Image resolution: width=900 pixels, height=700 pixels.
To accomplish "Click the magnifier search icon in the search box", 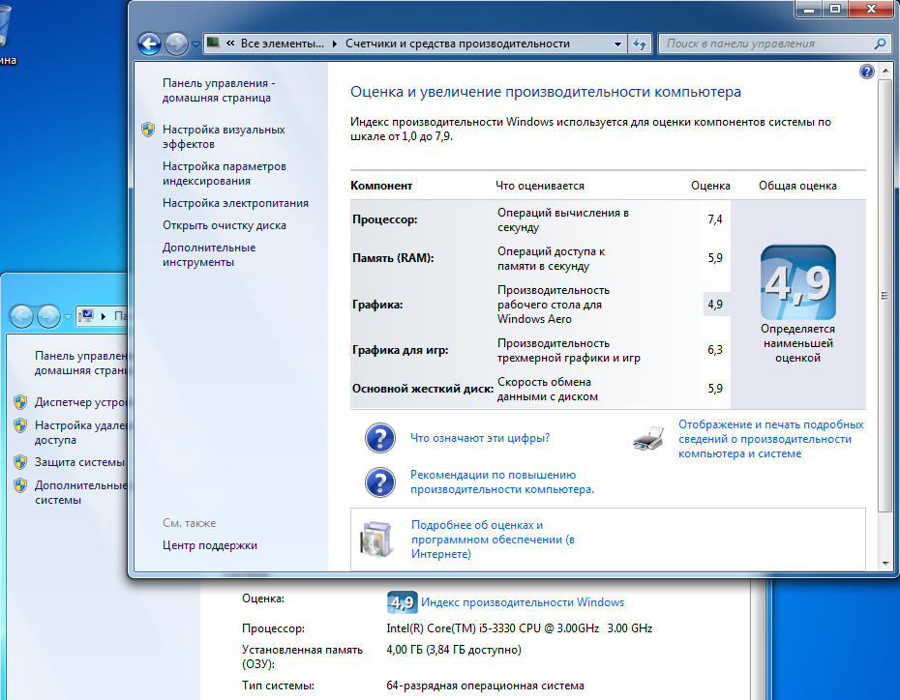I will coord(880,44).
